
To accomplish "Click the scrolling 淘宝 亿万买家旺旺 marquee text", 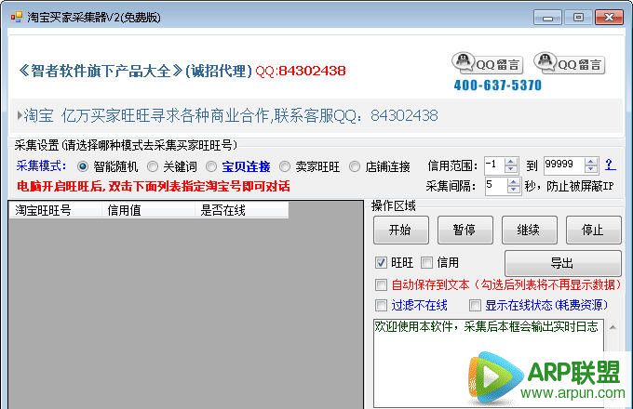I will tap(231, 115).
